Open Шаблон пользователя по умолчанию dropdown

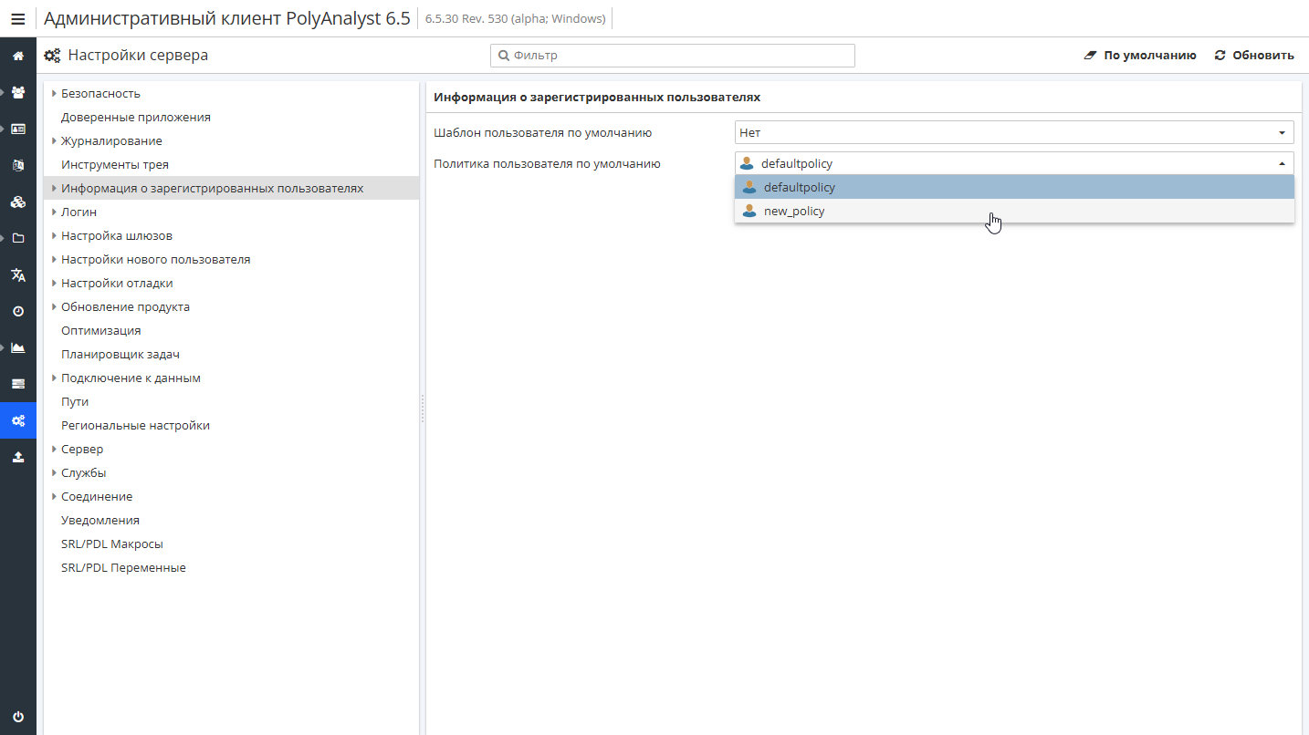(x=1014, y=132)
